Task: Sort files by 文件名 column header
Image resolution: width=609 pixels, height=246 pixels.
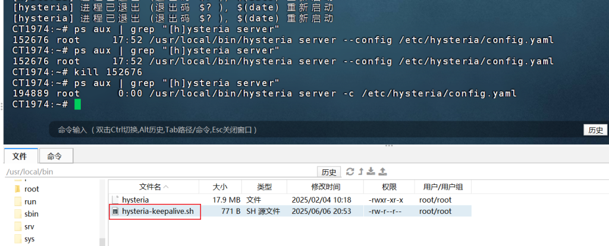Action: coord(153,187)
